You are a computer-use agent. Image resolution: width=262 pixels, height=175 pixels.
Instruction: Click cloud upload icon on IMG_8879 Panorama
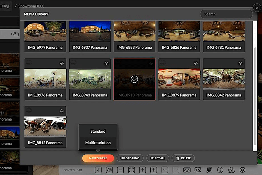coord(196,63)
